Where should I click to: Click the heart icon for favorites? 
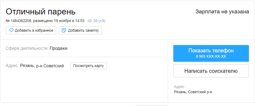(x=11, y=30)
